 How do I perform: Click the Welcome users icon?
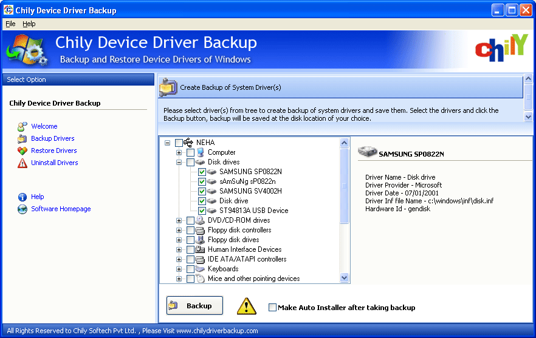click(x=22, y=127)
